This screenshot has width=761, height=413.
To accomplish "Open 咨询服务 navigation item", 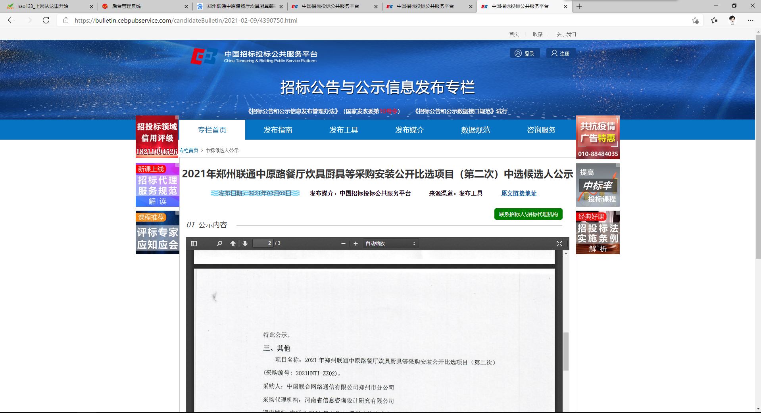I will [x=541, y=130].
